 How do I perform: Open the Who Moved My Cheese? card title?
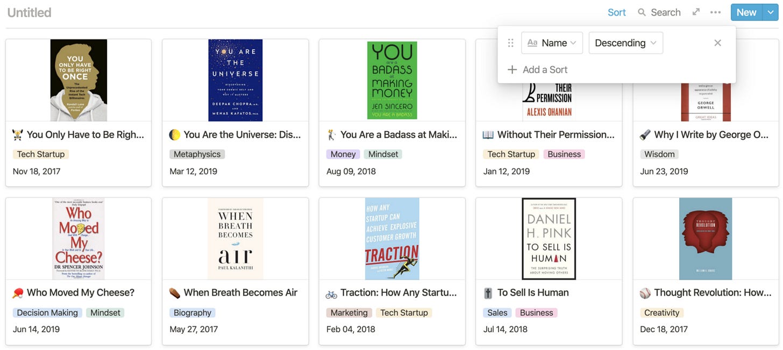pos(81,292)
